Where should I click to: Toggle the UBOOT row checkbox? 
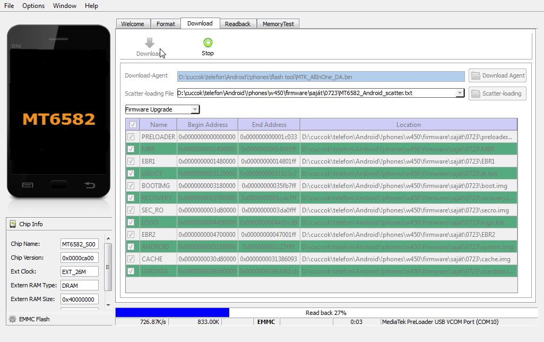(x=131, y=173)
